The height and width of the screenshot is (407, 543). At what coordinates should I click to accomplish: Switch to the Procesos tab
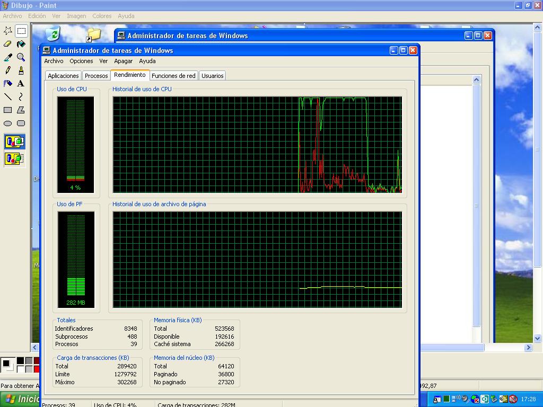point(96,76)
